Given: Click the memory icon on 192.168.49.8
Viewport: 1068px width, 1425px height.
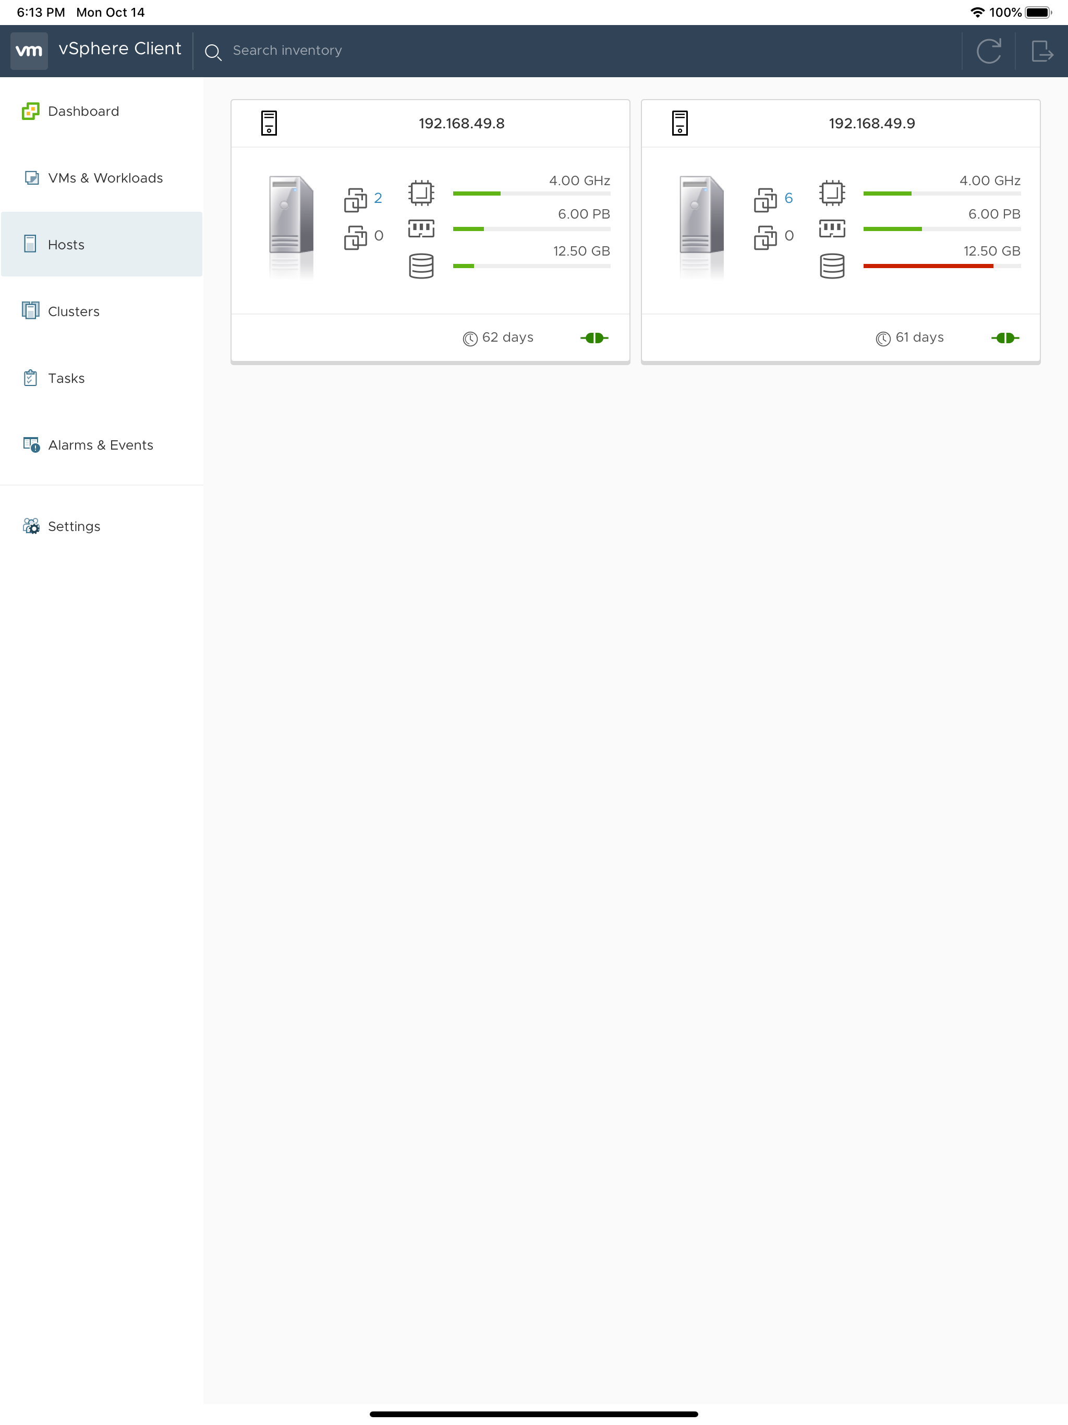Looking at the screenshot, I should point(421,228).
